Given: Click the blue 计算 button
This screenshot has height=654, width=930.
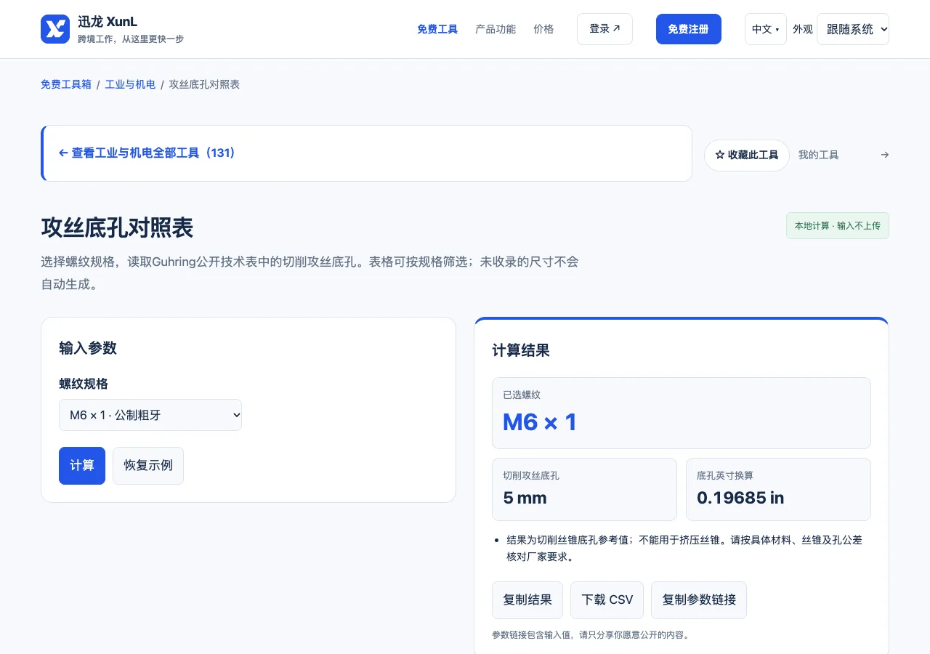Looking at the screenshot, I should [82, 466].
